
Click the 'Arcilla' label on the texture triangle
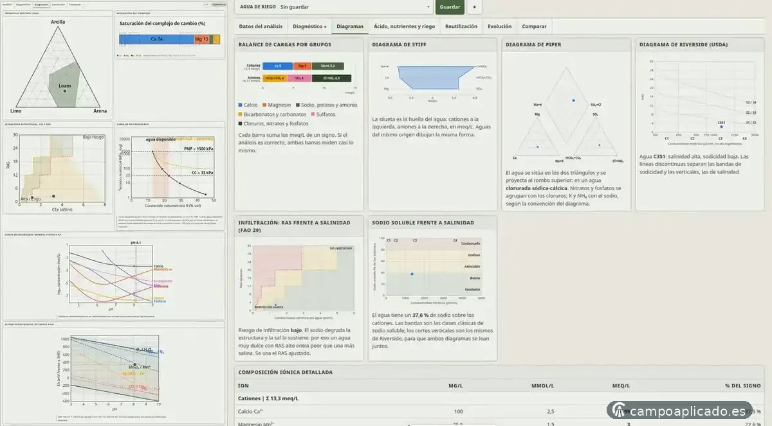tap(58, 22)
